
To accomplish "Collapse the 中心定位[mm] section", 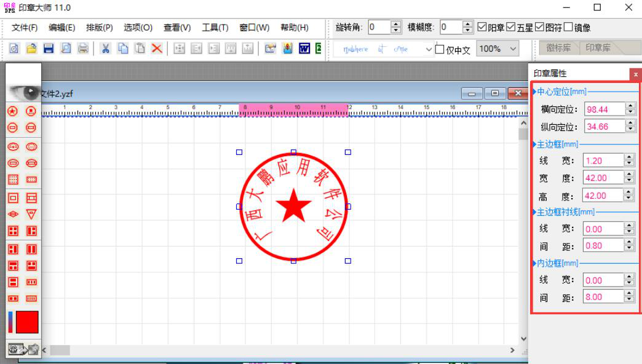I will [534, 92].
